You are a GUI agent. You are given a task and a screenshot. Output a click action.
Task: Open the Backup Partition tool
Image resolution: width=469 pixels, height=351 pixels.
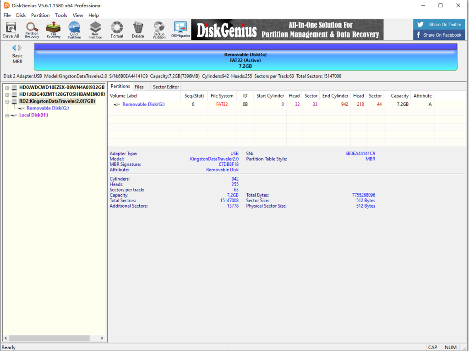[159, 30]
